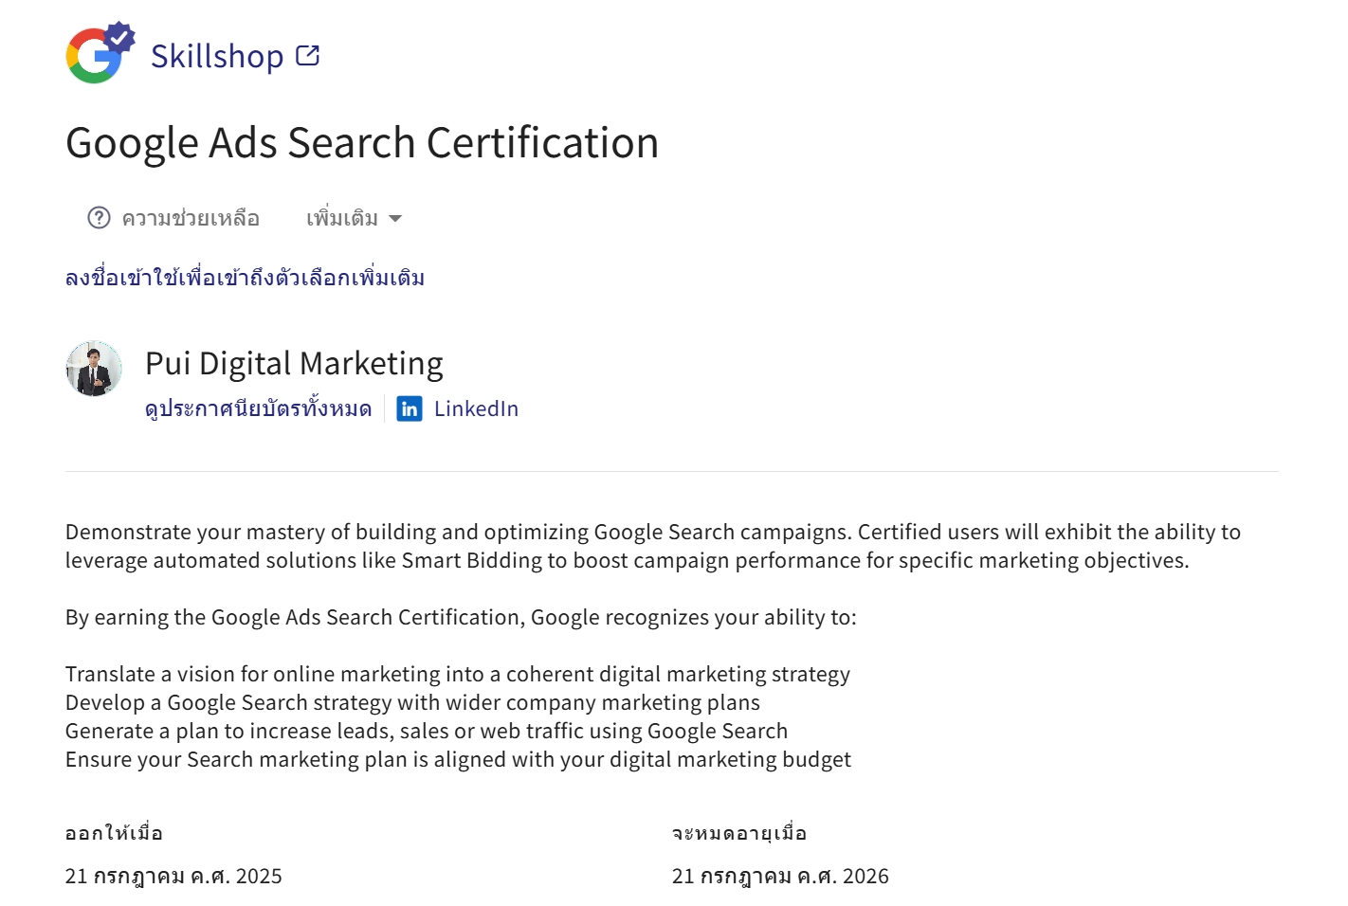Click the expiry date 21 กรกฎาคม ค.ศ. 2026
This screenshot has height=906, width=1348.
(x=780, y=876)
